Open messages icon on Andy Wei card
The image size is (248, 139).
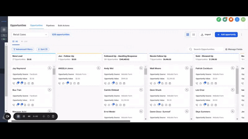(109, 83)
